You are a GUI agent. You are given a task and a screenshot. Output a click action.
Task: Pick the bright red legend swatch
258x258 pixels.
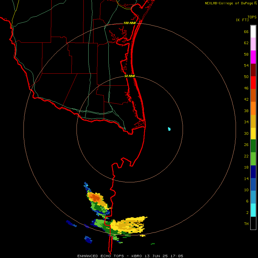(253, 83)
